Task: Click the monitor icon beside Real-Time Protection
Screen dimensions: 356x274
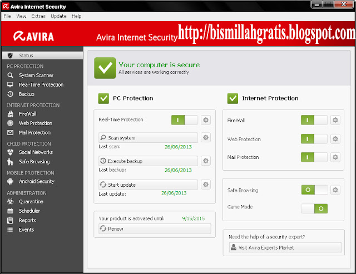Action: tap(10, 84)
